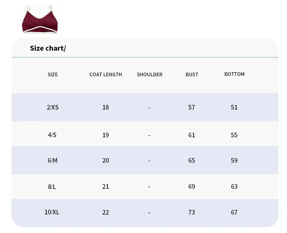Click bust value 57 for 2/XS
This screenshot has height=233, width=287.
pos(192,107)
